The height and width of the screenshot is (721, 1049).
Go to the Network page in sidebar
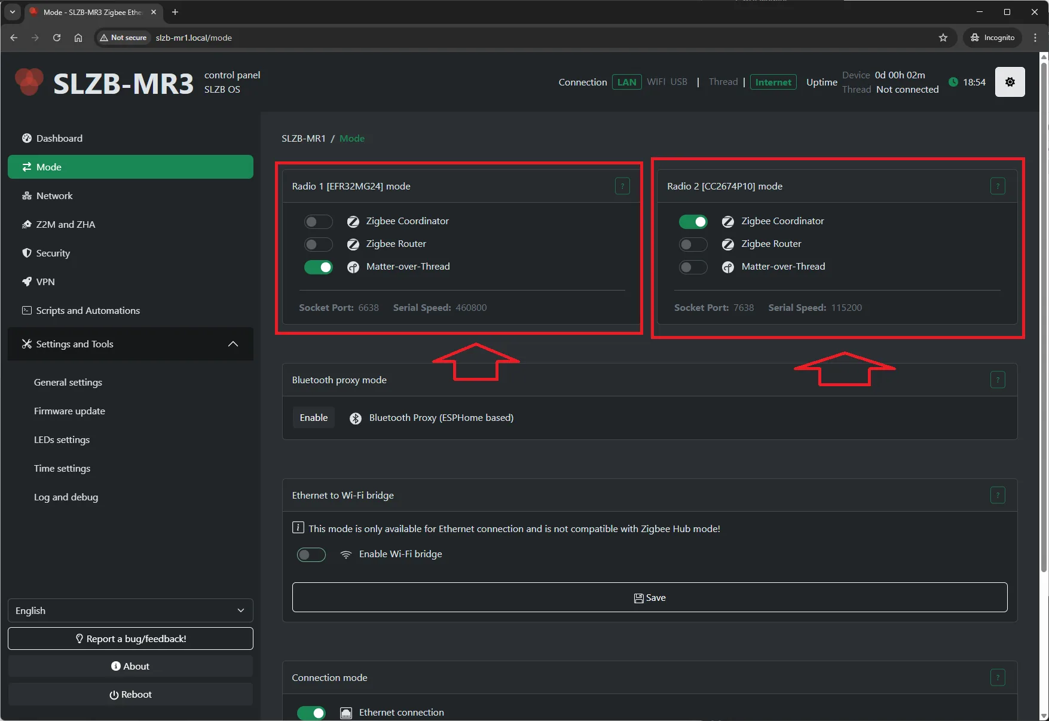click(54, 195)
